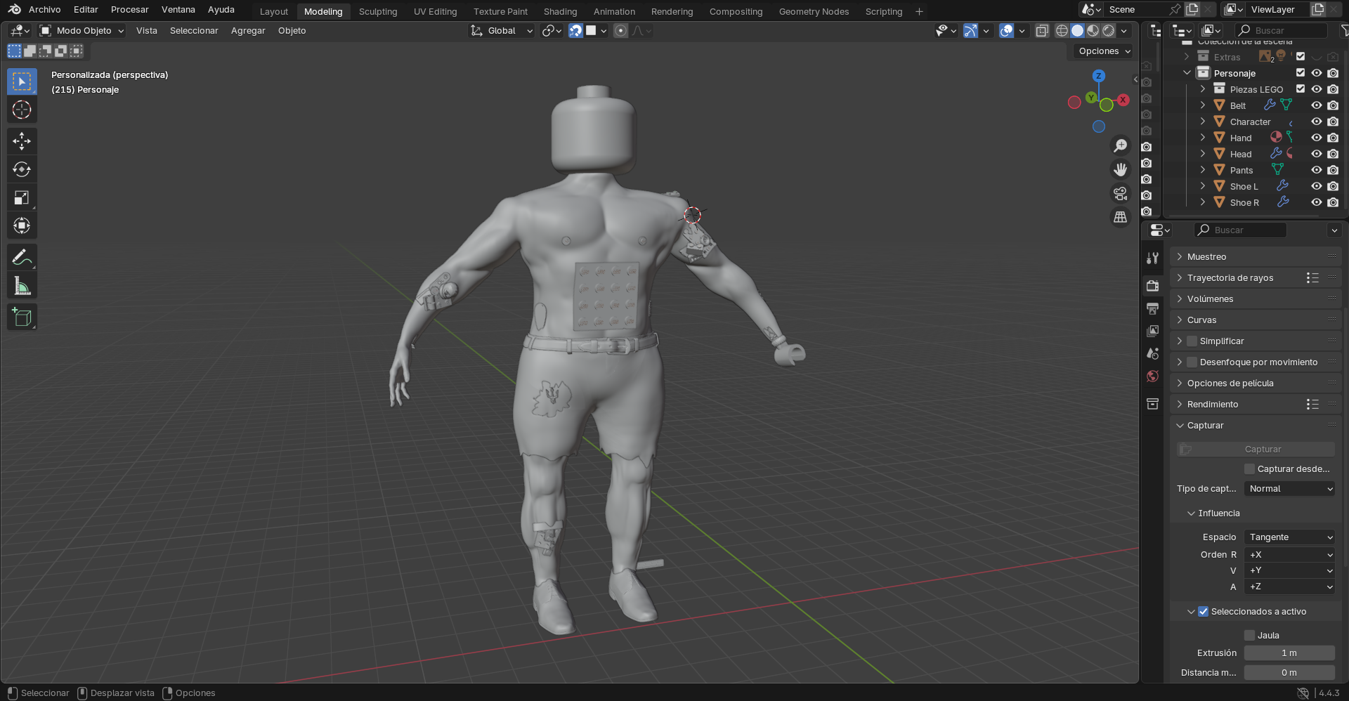Switch to wireframe viewport shading
Screen dimensions: 1349x701
tap(1062, 31)
